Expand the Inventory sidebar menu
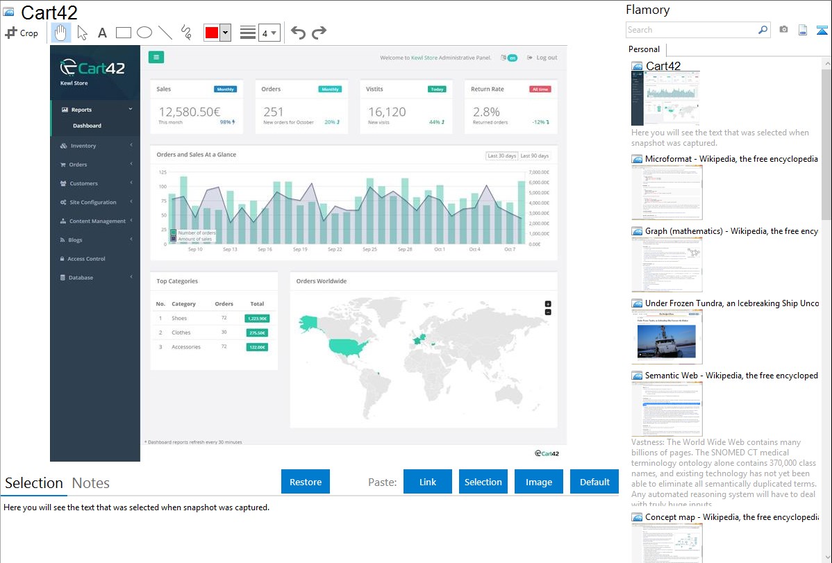 pyautogui.click(x=94, y=145)
